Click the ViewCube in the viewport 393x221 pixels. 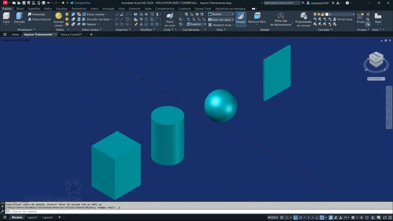[376, 60]
